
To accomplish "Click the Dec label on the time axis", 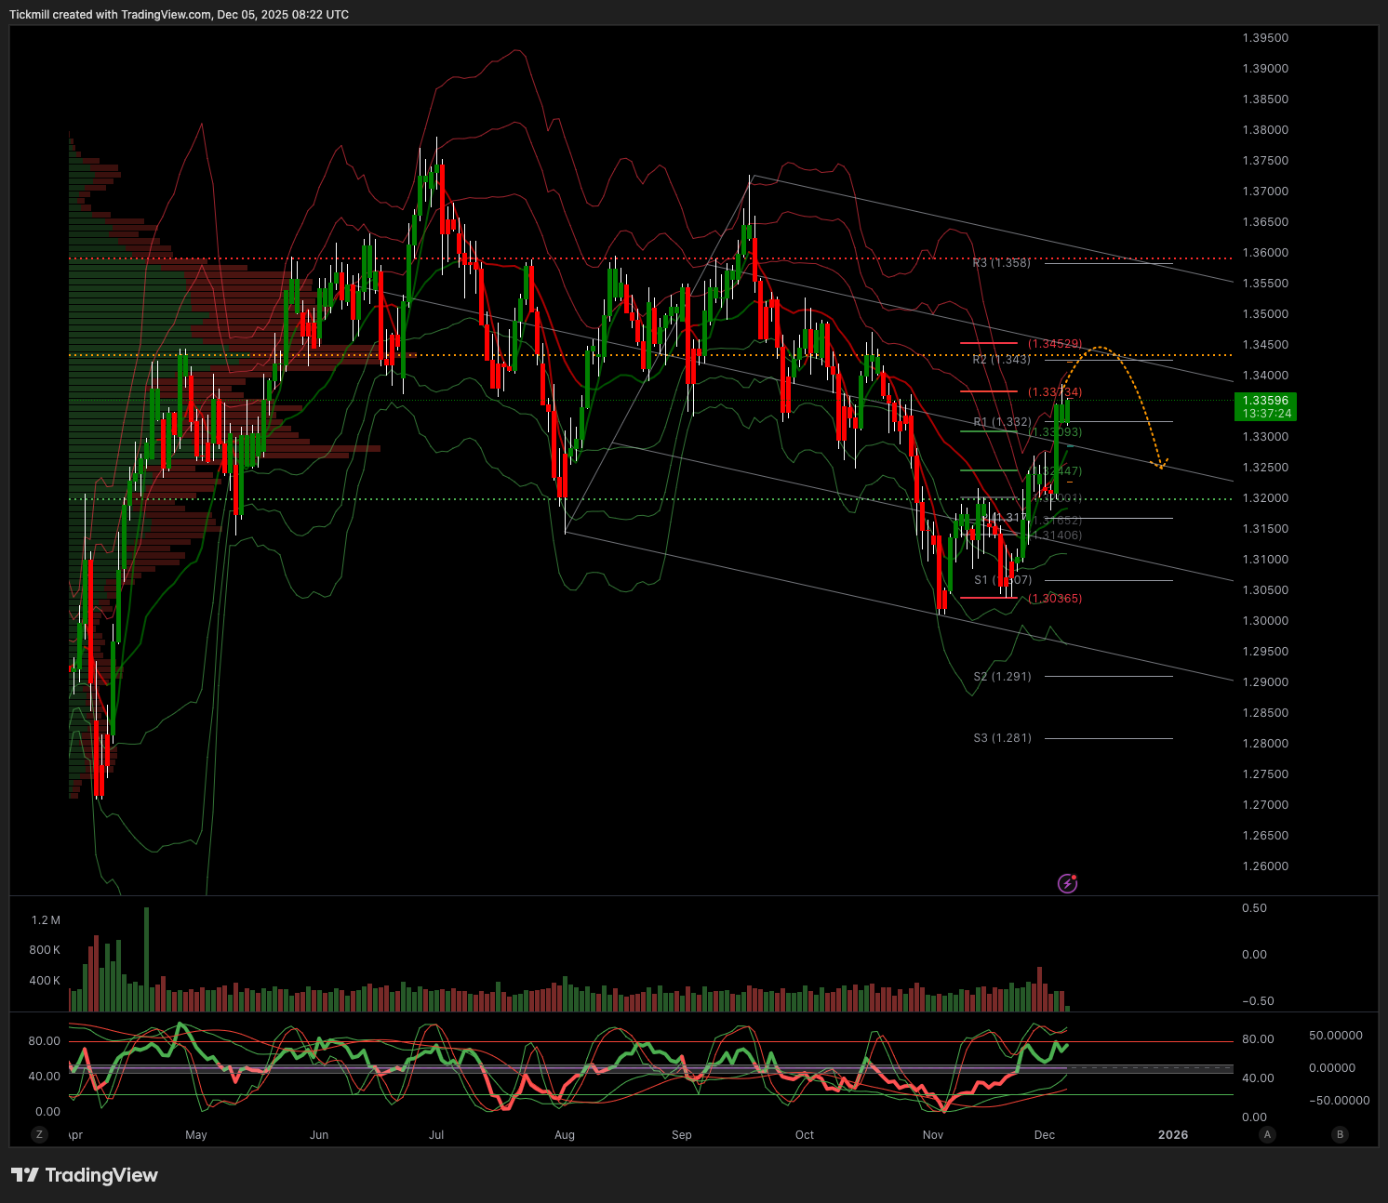I will 1044,1135.
